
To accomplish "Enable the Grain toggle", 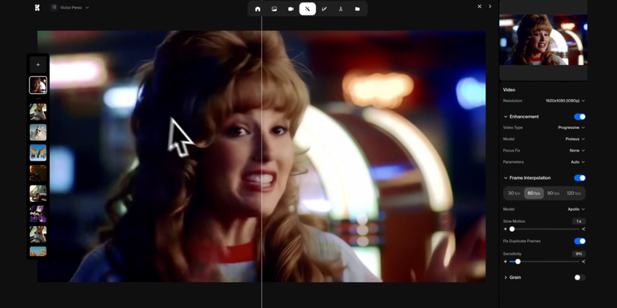I will point(580,277).
